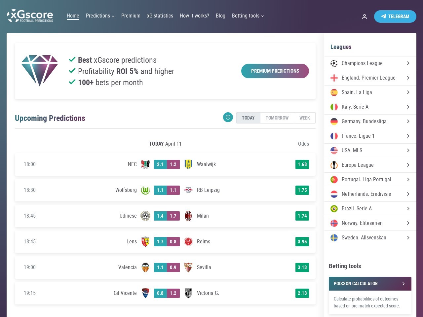
Task: Switch to the WEEK tab
Action: tap(305, 118)
